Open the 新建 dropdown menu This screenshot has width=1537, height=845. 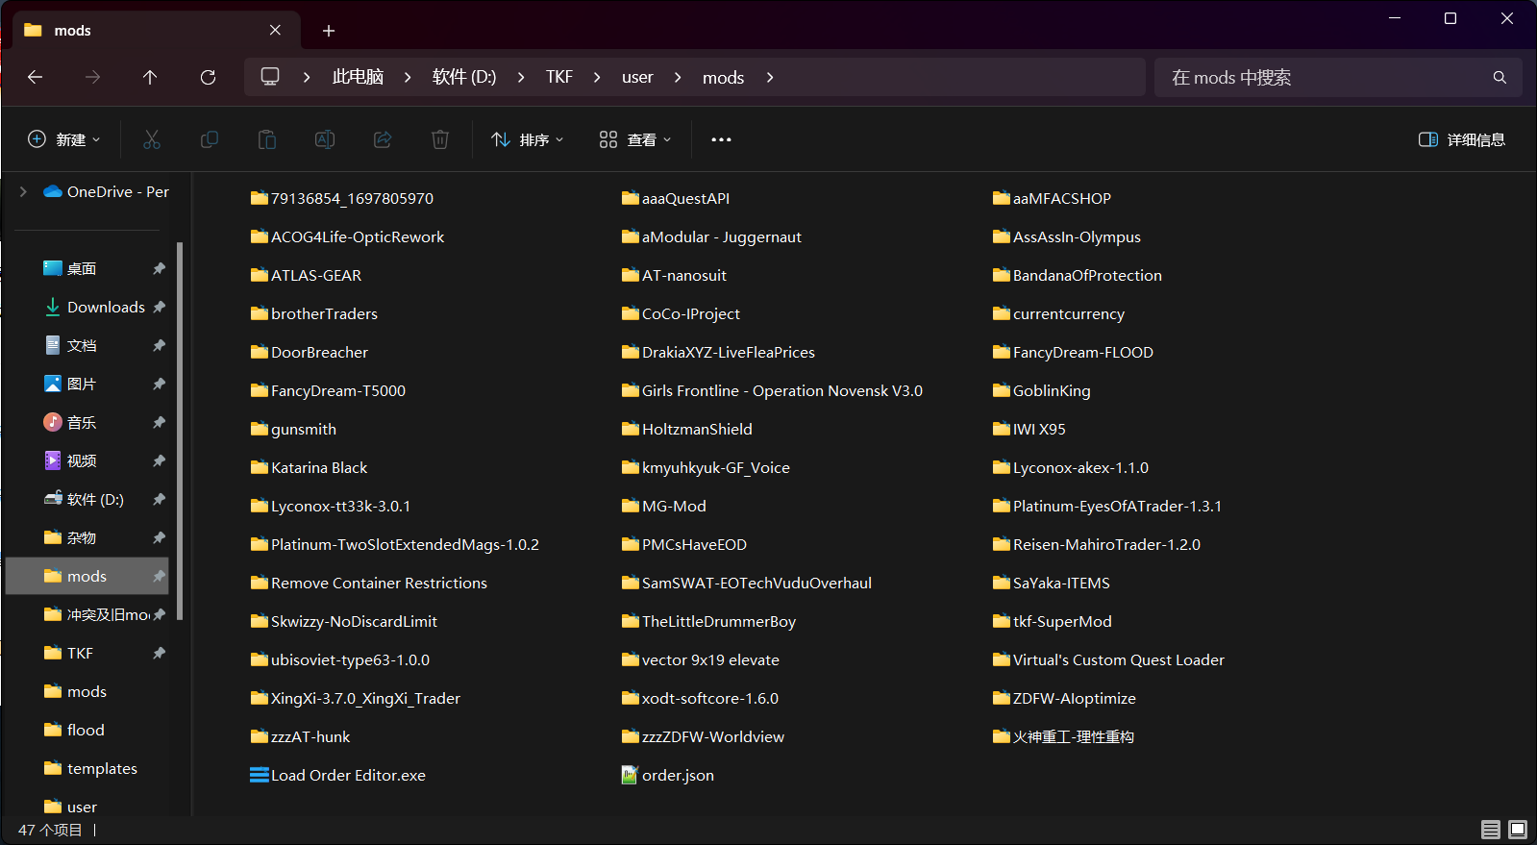(x=64, y=140)
